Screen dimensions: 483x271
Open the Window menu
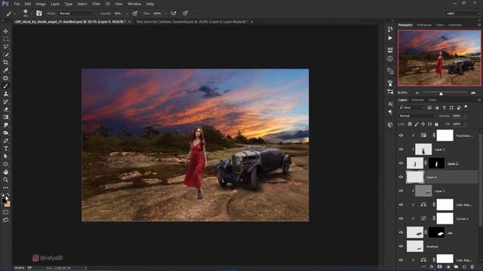[134, 4]
